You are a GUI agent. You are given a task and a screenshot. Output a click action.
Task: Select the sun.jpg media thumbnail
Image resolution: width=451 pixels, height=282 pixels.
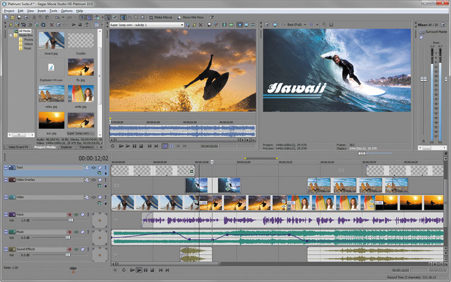[51, 120]
